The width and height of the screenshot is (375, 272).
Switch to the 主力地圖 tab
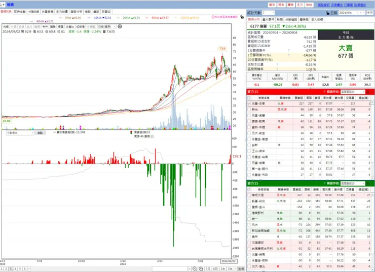(x=62, y=12)
